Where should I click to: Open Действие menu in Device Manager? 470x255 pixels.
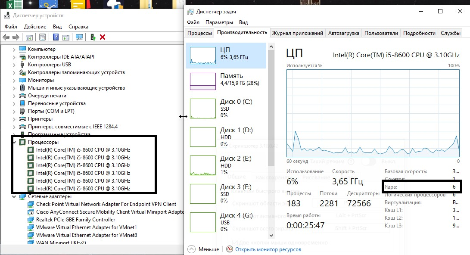pyautogui.click(x=35, y=27)
